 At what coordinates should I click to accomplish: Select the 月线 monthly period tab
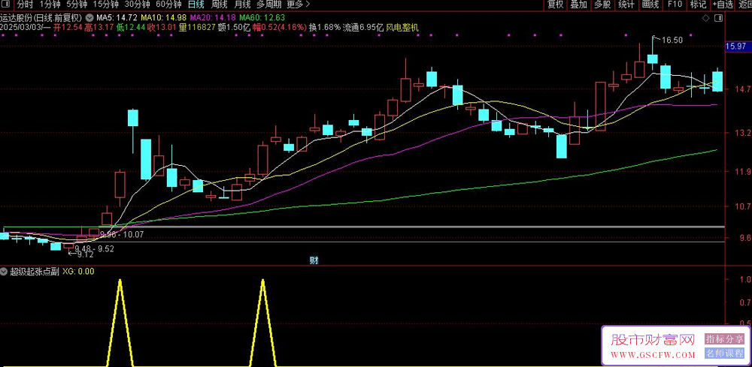pos(243,5)
